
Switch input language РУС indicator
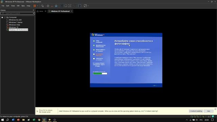[201, 120]
